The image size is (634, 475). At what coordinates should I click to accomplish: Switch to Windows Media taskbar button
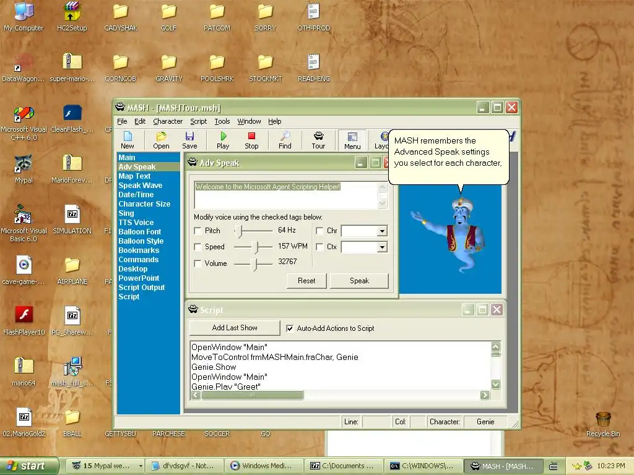263,466
